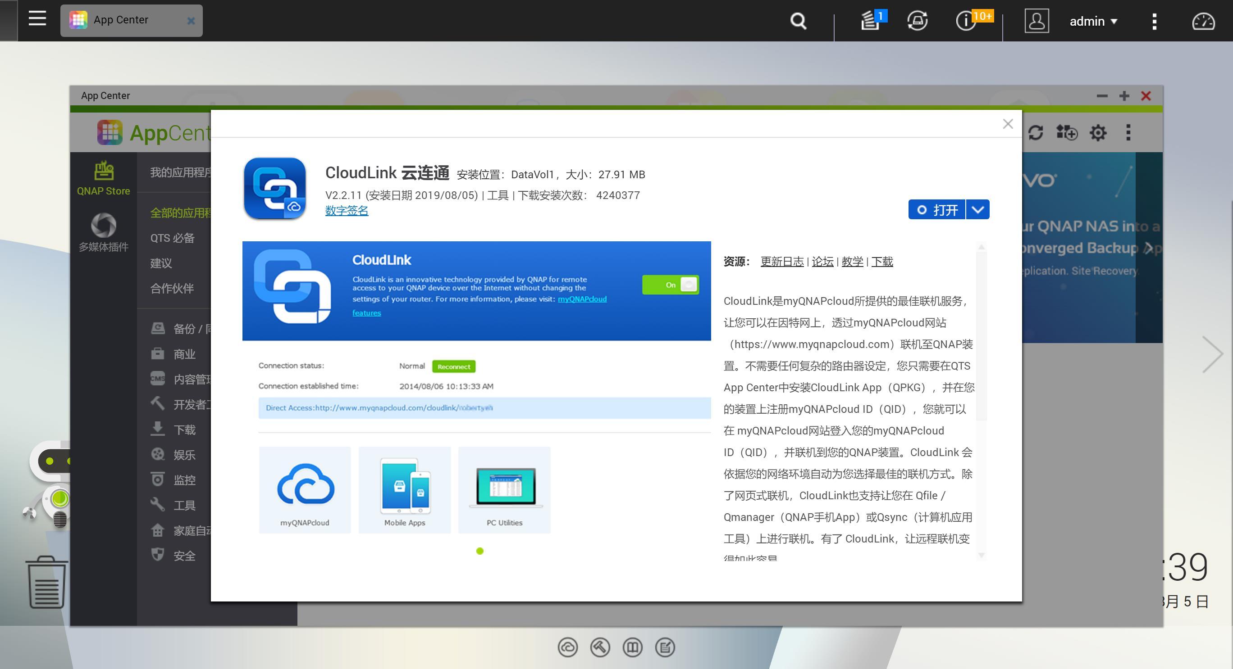
Task: Select the 监控 surveillance category
Action: (x=173, y=480)
